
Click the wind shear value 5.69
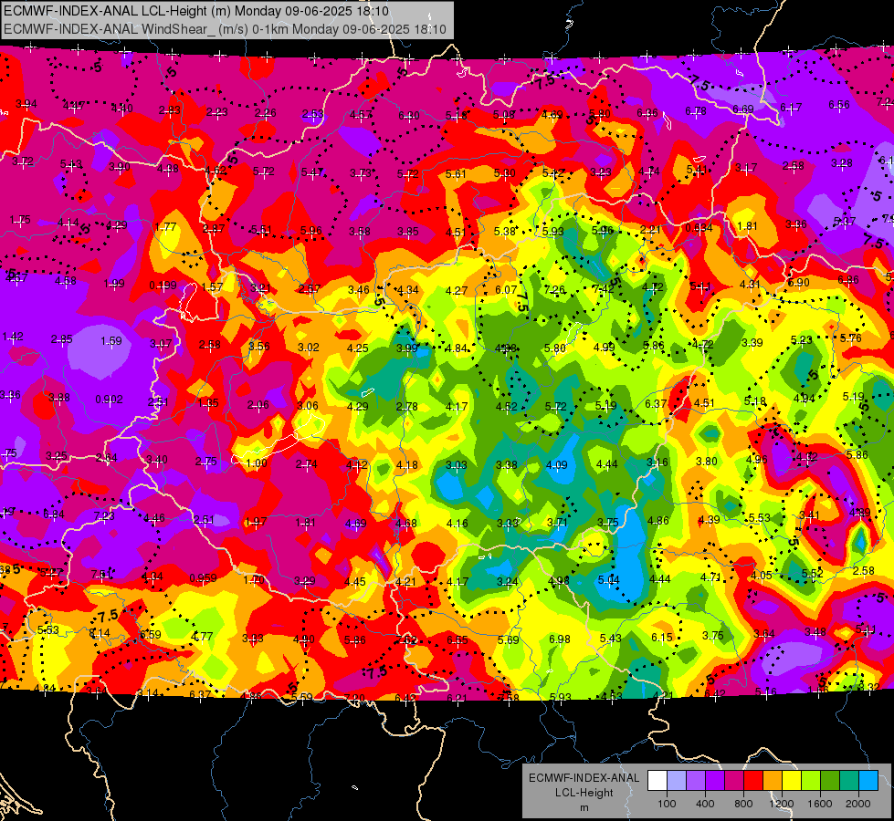508,639
